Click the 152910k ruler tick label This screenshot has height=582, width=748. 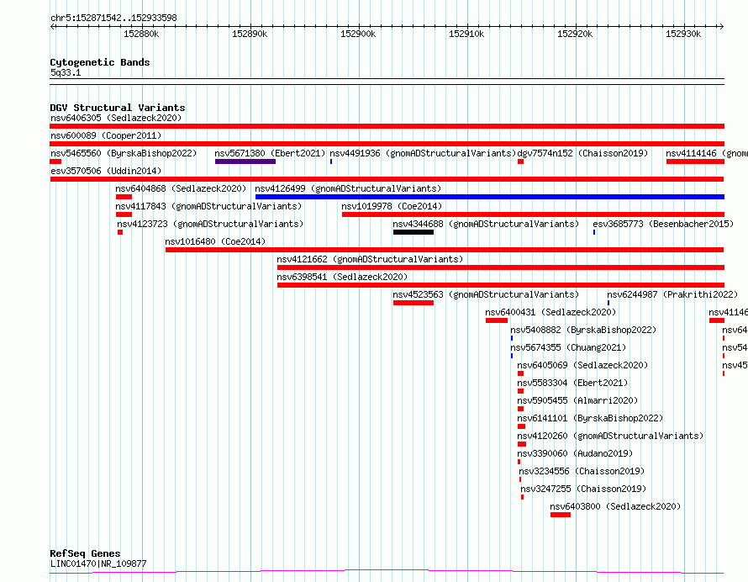click(466, 34)
